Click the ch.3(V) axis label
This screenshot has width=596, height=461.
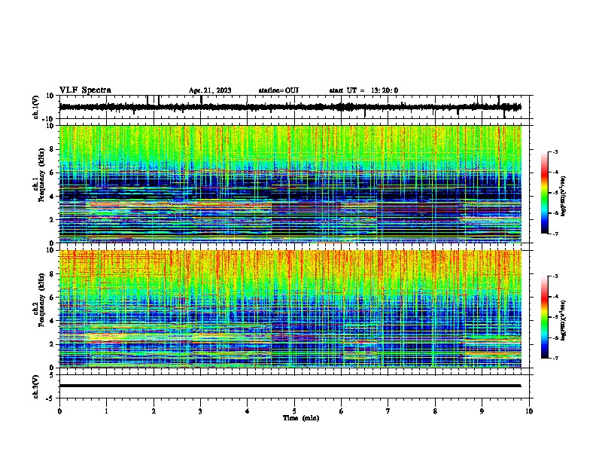36,386
